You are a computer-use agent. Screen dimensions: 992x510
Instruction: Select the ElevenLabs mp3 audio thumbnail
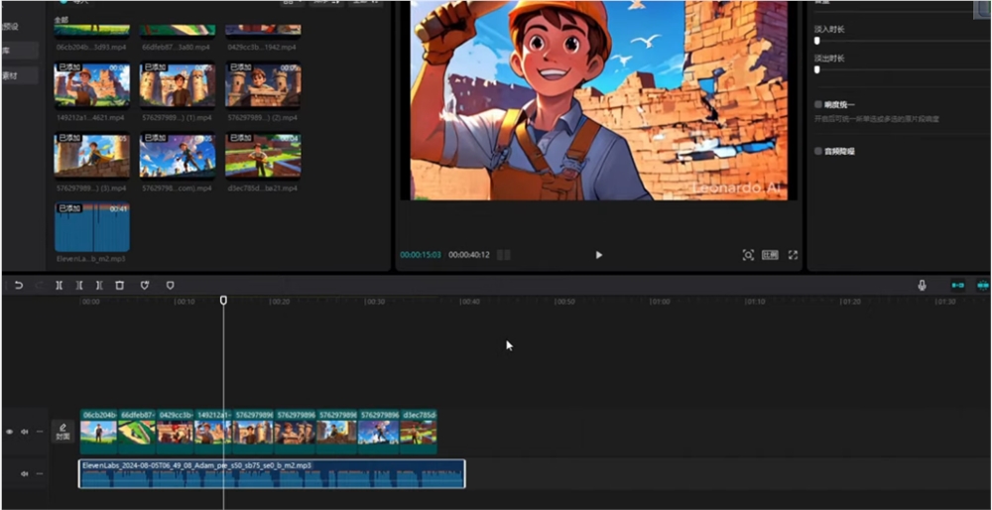pos(92,228)
